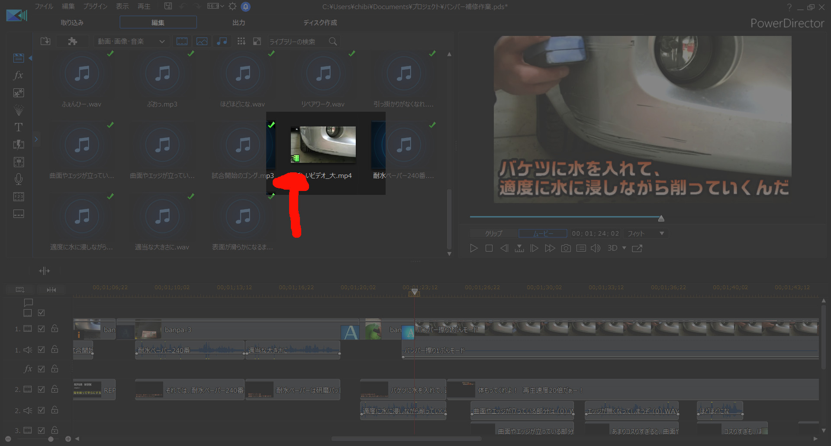The height and width of the screenshot is (446, 831).
Task: Click the import media folder icon
Action: [x=45, y=41]
